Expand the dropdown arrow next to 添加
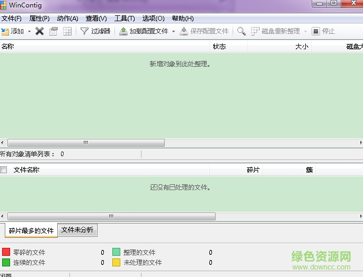The height and width of the screenshot is (277, 363). [x=29, y=31]
